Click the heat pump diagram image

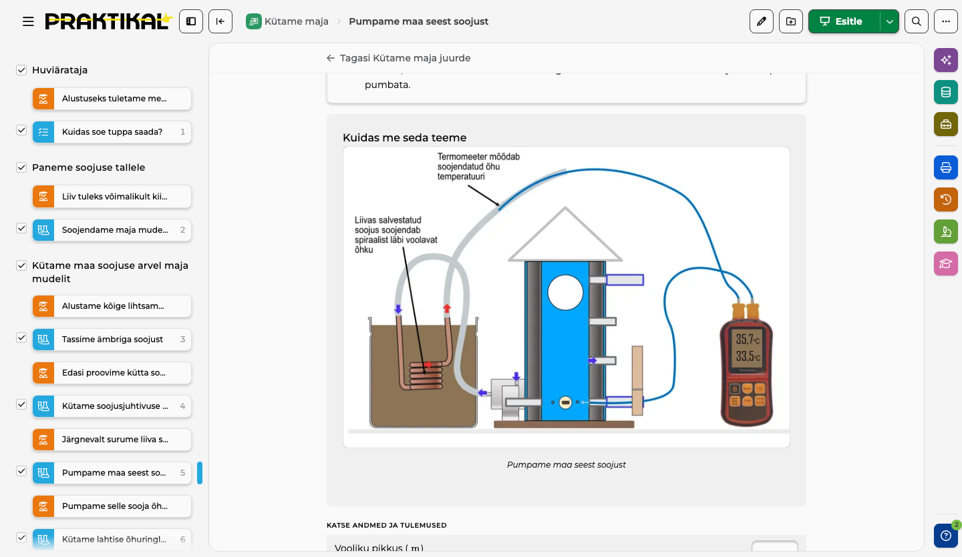point(567,297)
